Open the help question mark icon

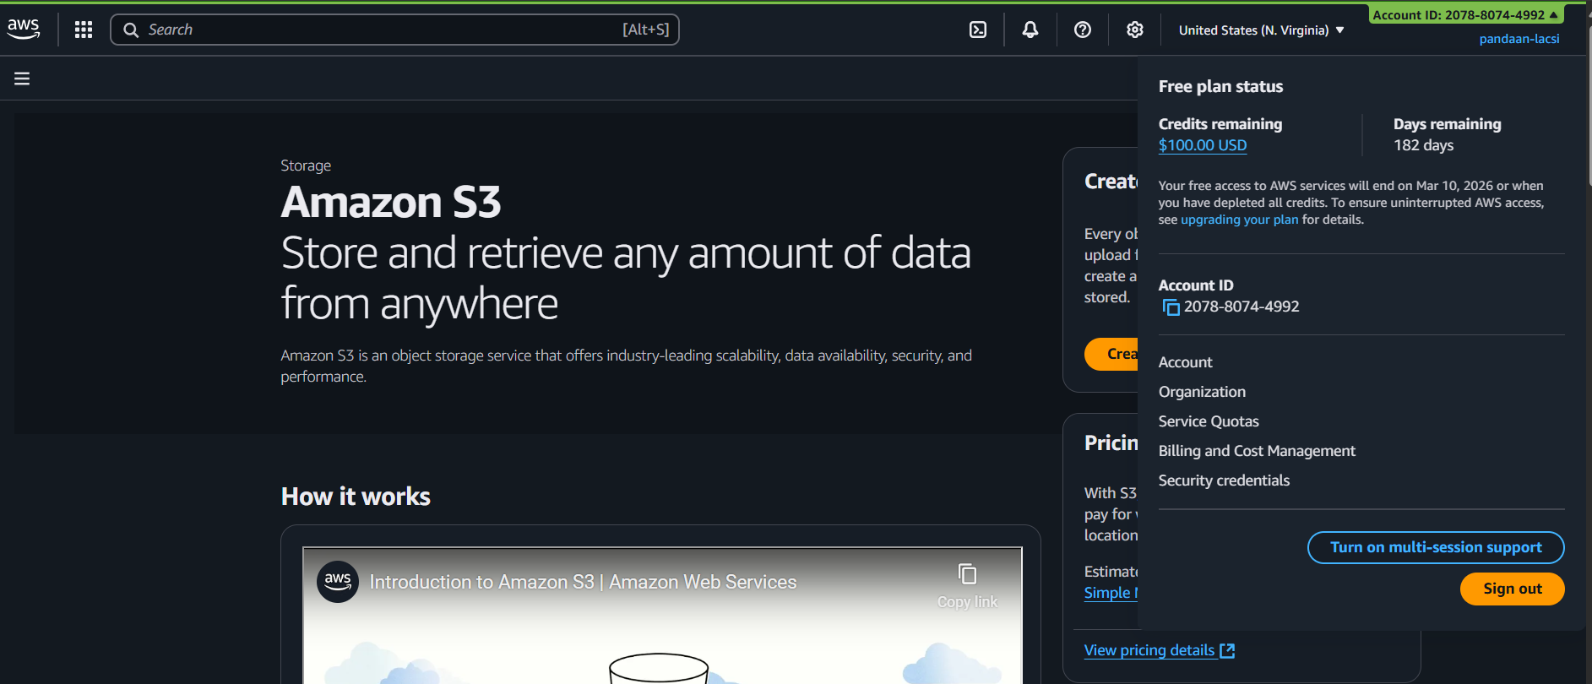click(1083, 30)
